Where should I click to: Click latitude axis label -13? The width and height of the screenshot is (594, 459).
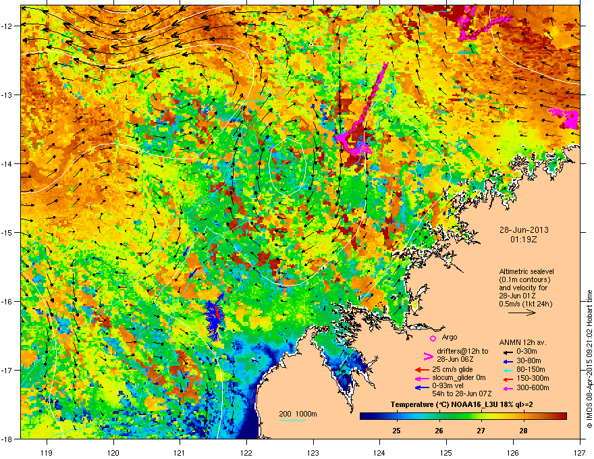click(x=7, y=94)
